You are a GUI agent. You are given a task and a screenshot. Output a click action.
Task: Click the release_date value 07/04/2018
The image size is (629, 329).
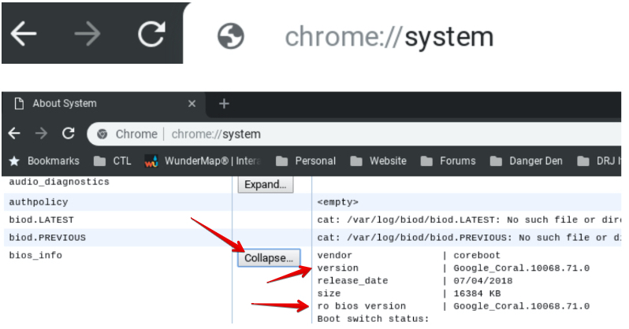pos(483,281)
